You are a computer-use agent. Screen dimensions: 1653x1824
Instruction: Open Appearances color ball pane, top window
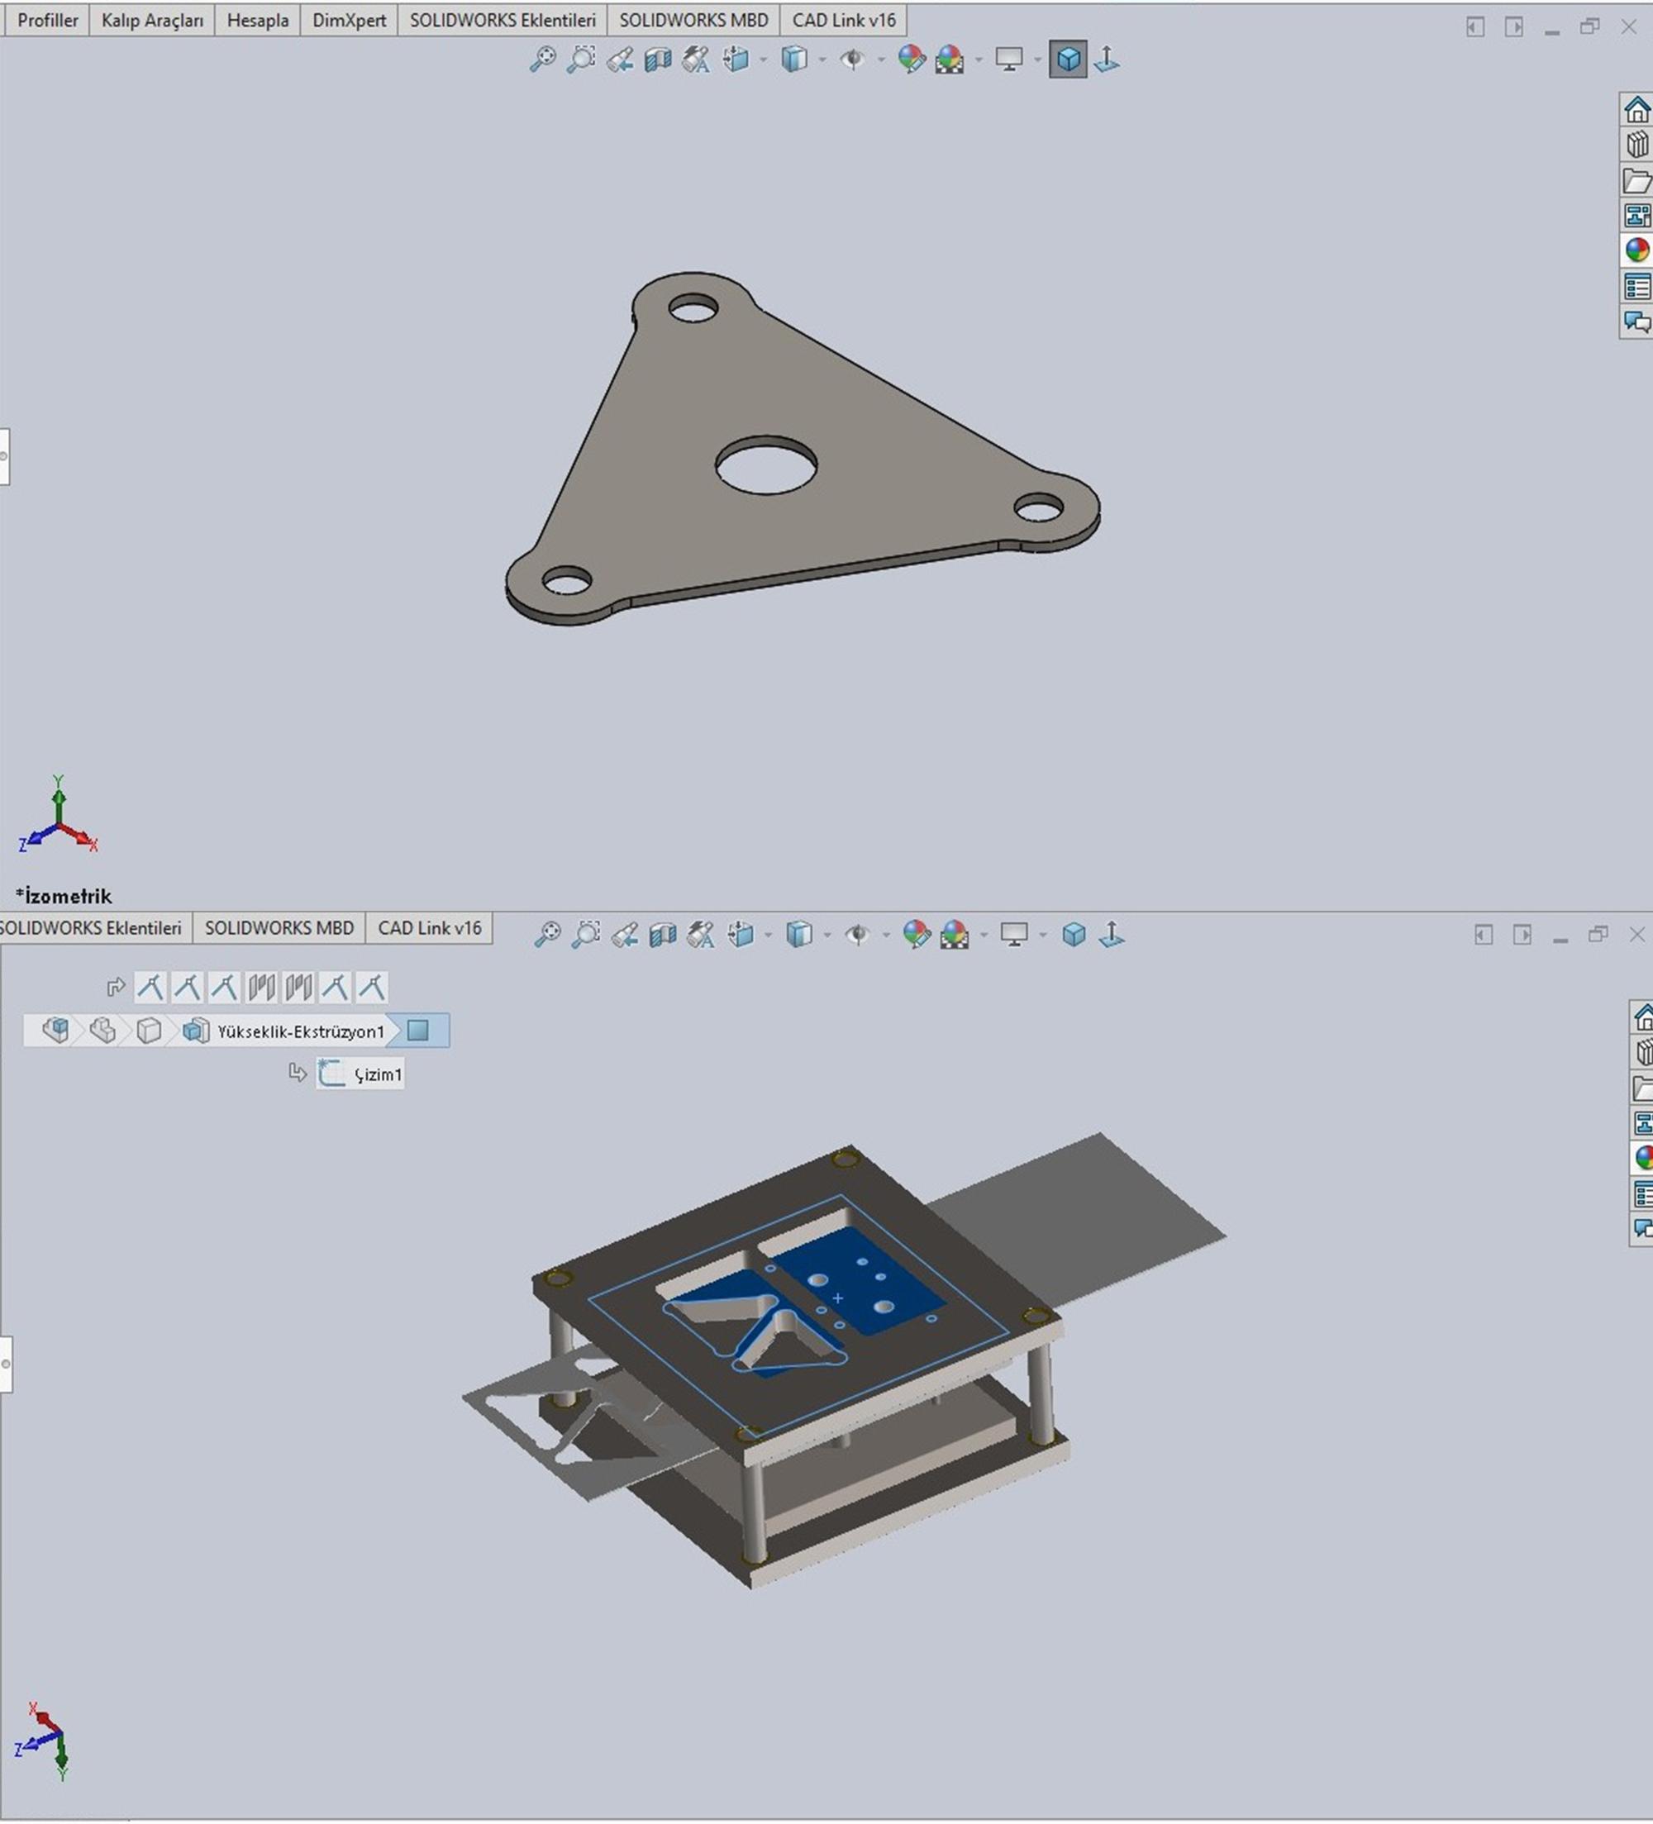1636,250
